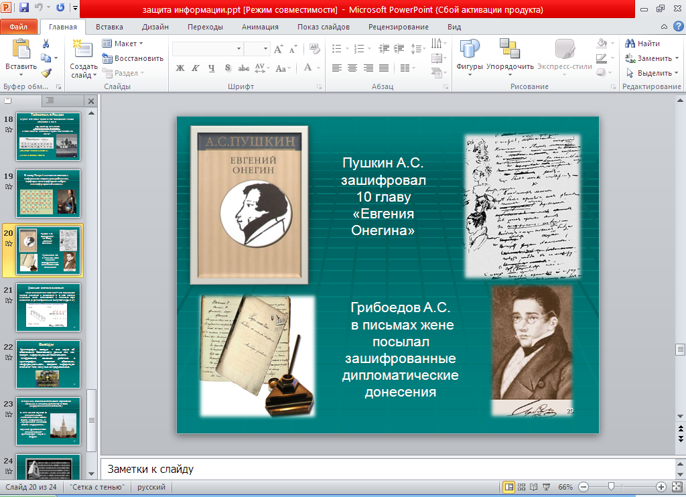Click the notes field 'Заметки к слайду'
The width and height of the screenshot is (686, 497).
[389, 469]
